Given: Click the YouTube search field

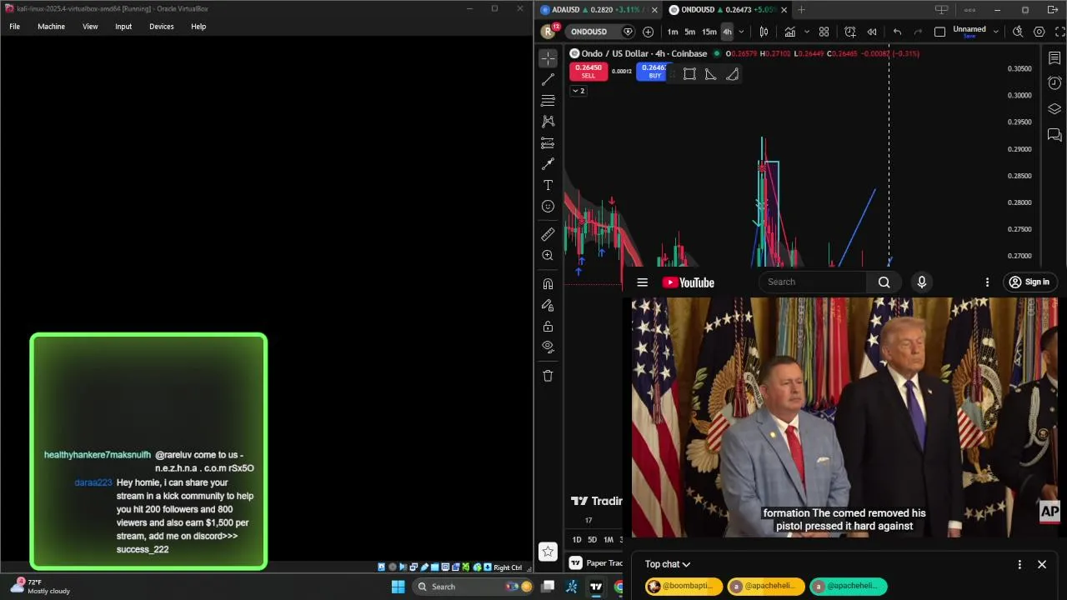Looking at the screenshot, I should [x=813, y=282].
